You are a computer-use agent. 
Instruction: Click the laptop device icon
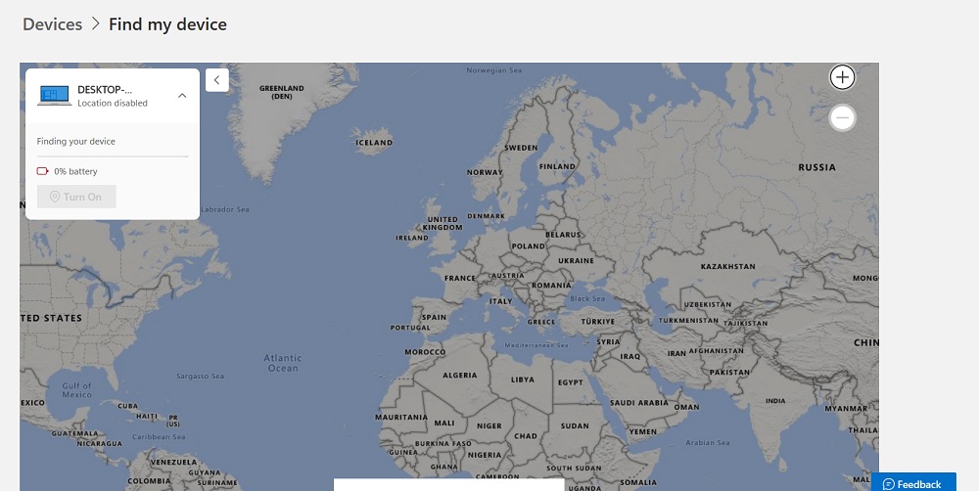pos(54,96)
